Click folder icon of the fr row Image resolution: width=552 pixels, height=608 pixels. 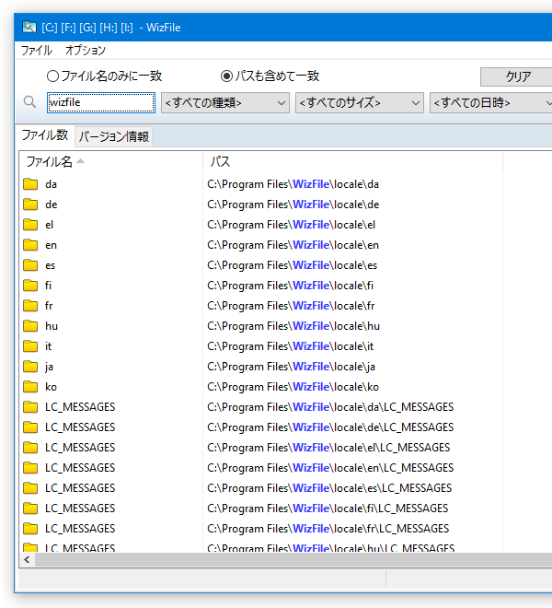coord(30,306)
